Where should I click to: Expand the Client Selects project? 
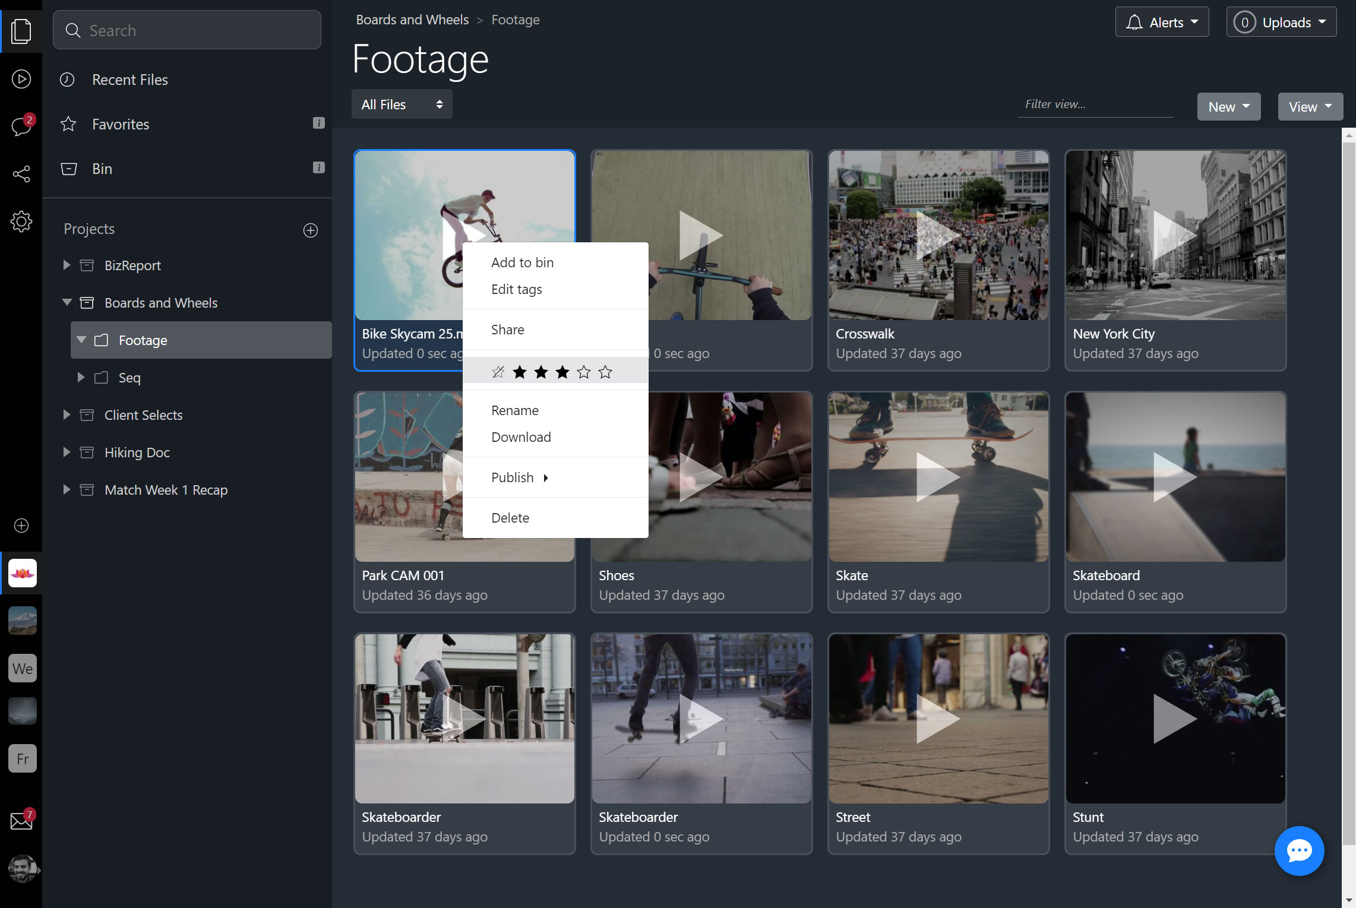67,415
